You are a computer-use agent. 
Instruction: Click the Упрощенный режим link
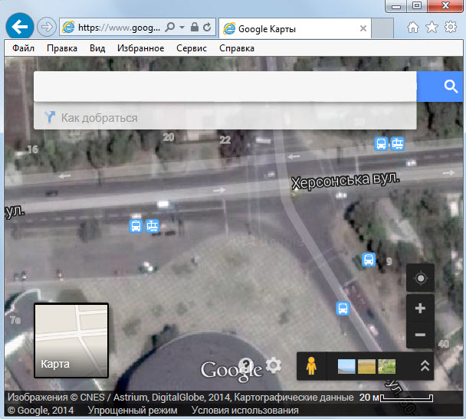[x=133, y=411]
